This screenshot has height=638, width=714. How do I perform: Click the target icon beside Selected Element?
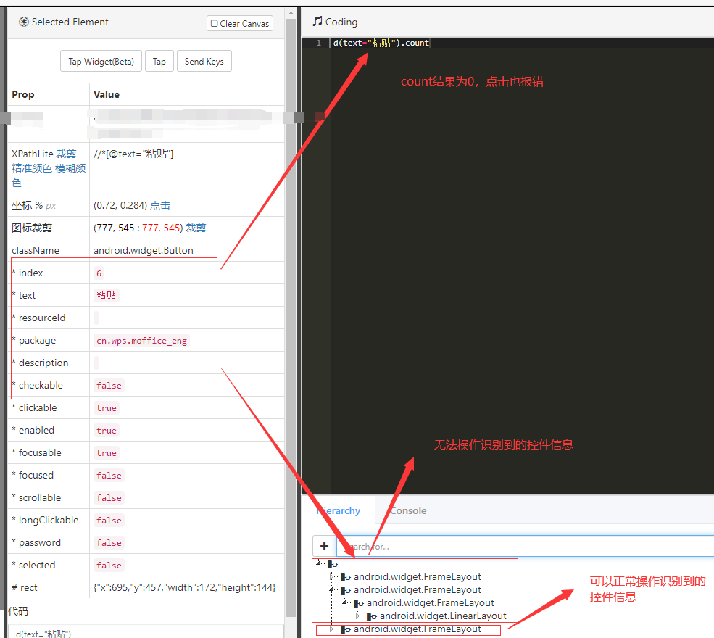pos(22,22)
